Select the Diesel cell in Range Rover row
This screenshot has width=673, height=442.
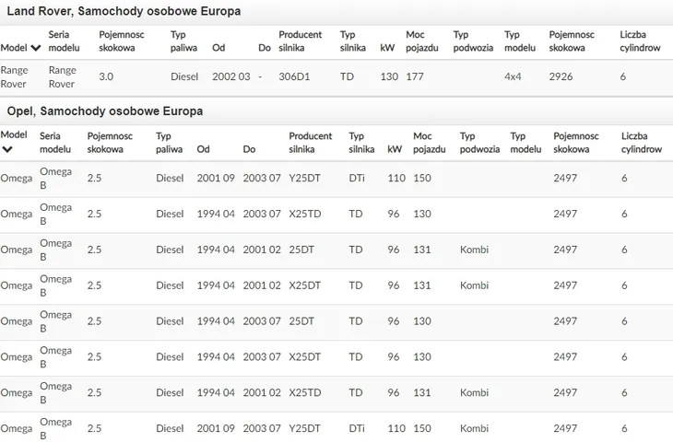pos(184,76)
